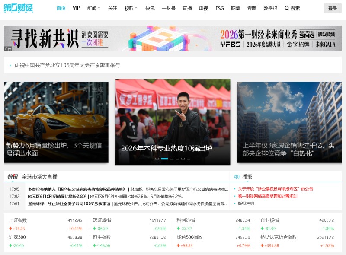Open 17:05 多替拉韦钠 news flash

click(128, 189)
